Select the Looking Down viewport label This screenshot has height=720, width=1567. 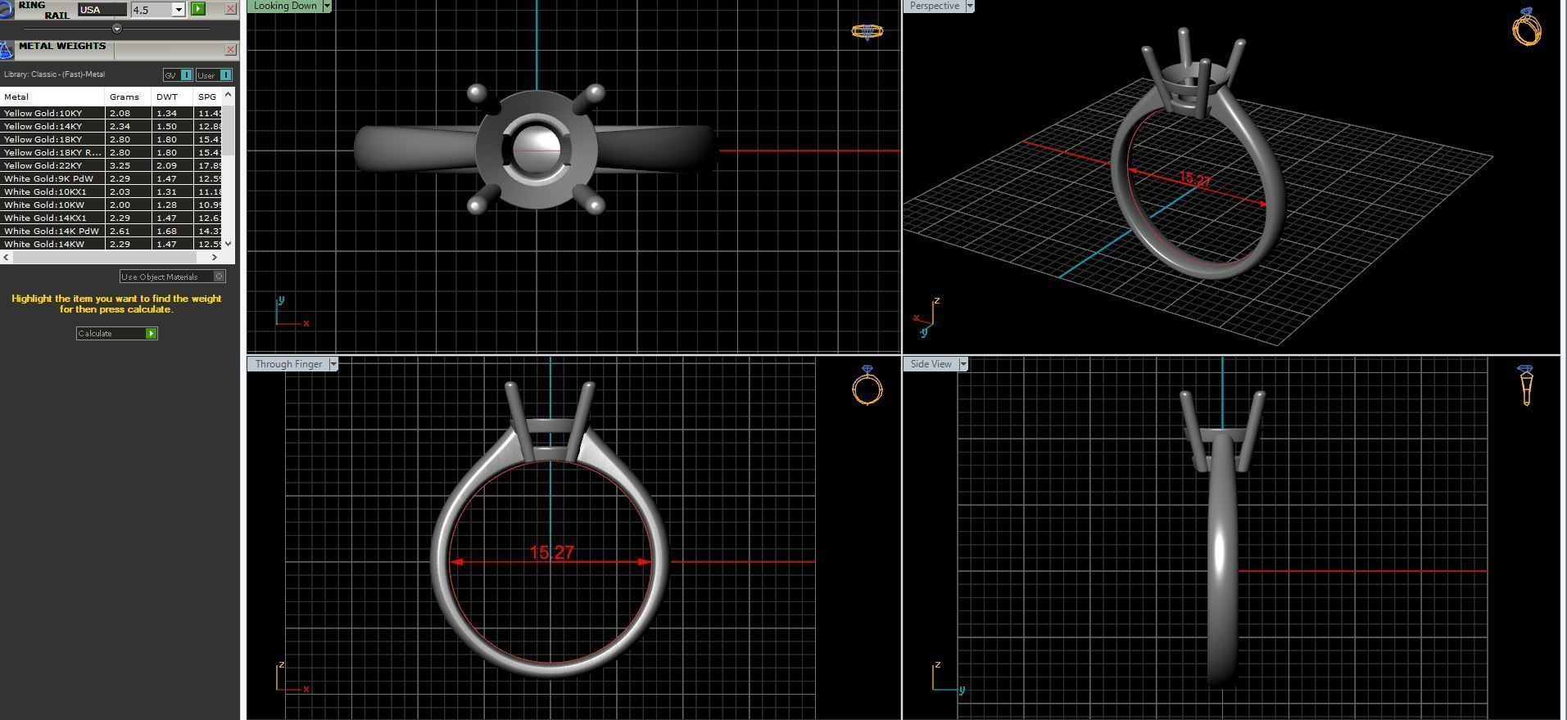pos(285,6)
